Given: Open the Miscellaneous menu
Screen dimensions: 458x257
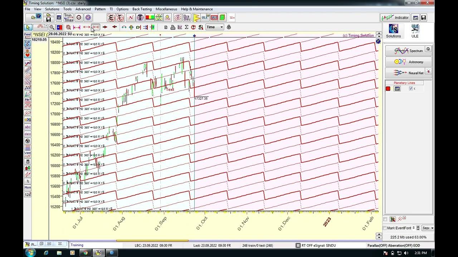Looking at the screenshot, I should pyautogui.click(x=166, y=9).
